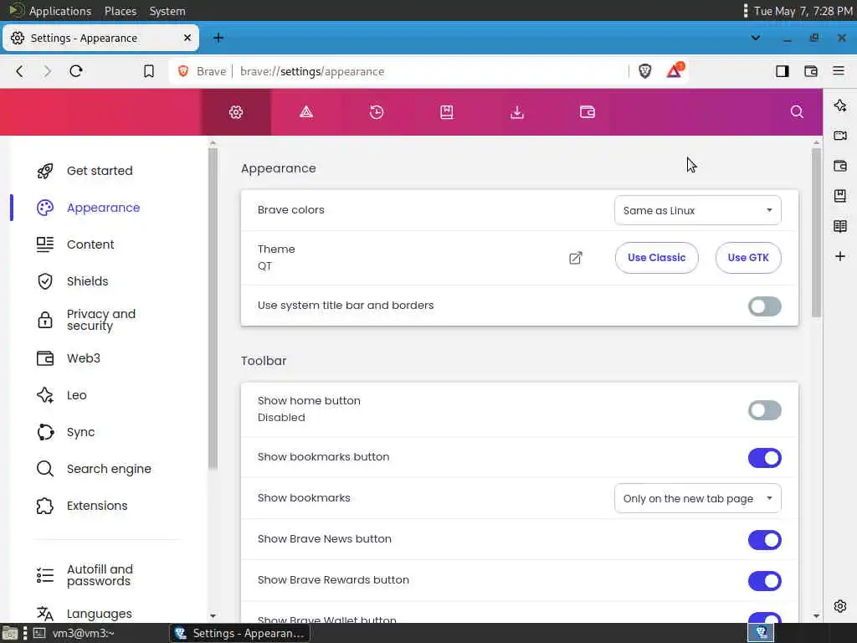
Task: Open Settings gear icon in pink header
Action: pos(236,112)
